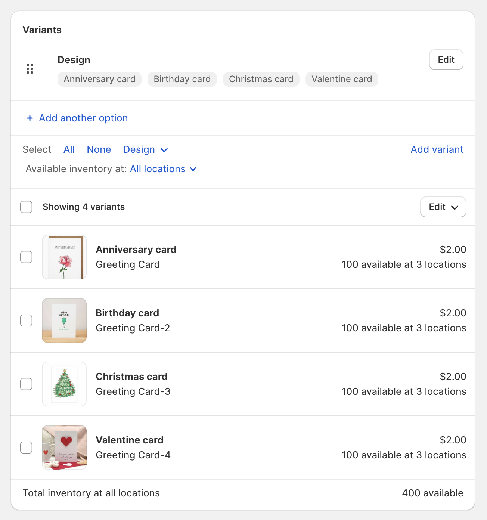Click the Anniversary card option value pill
The height and width of the screenshot is (520, 487).
coord(99,79)
